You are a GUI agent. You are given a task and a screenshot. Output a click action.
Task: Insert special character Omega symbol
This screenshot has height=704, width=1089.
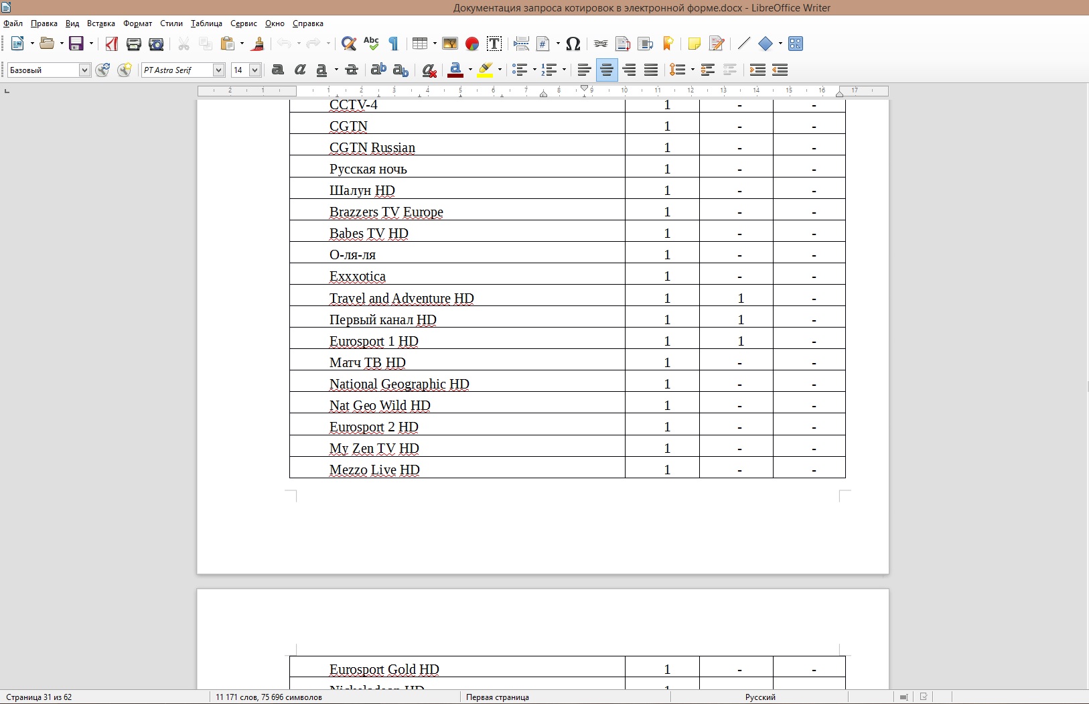pyautogui.click(x=573, y=44)
